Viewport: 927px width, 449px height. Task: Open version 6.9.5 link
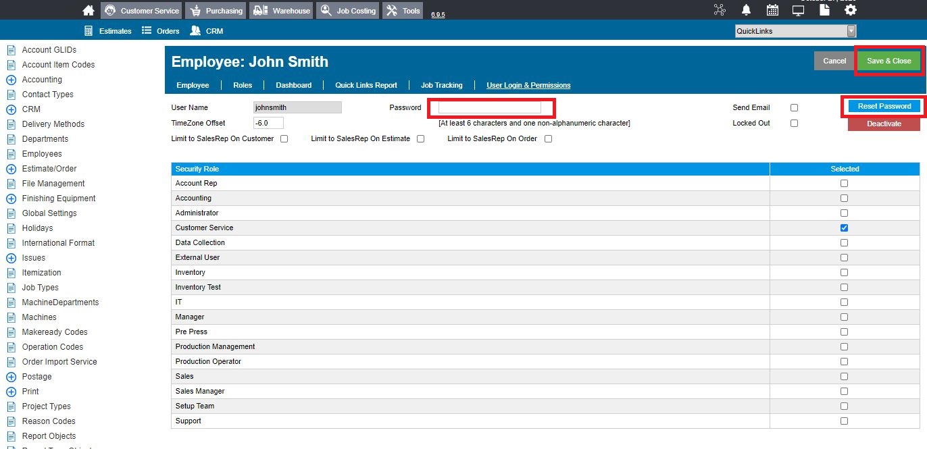point(438,14)
